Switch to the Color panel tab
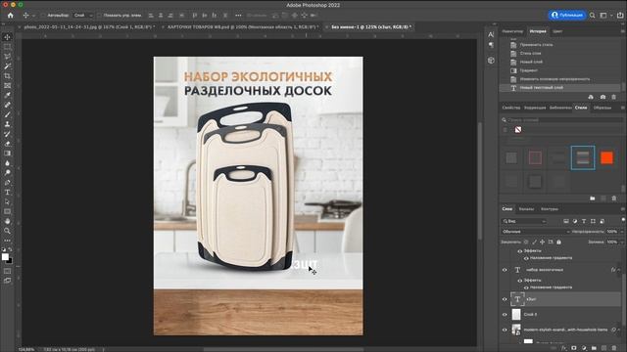This screenshot has width=627, height=352. point(557,31)
